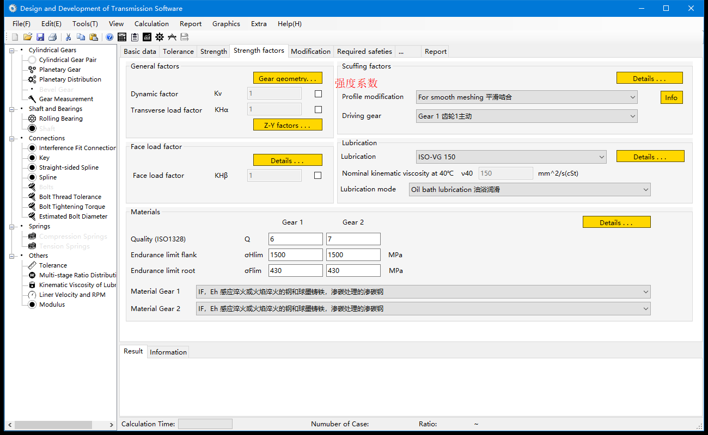Print using the printer toolbar icon

click(53, 37)
